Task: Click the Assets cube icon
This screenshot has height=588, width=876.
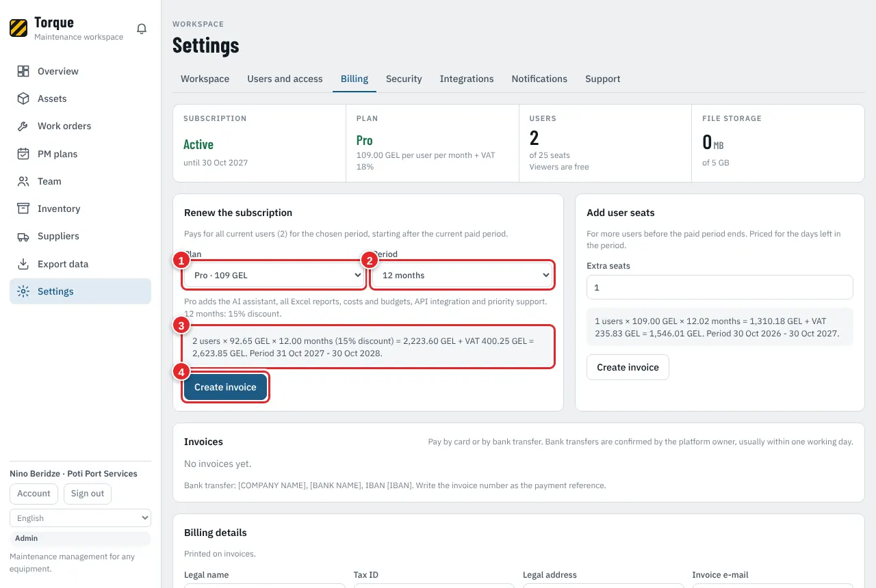Action: tap(23, 98)
